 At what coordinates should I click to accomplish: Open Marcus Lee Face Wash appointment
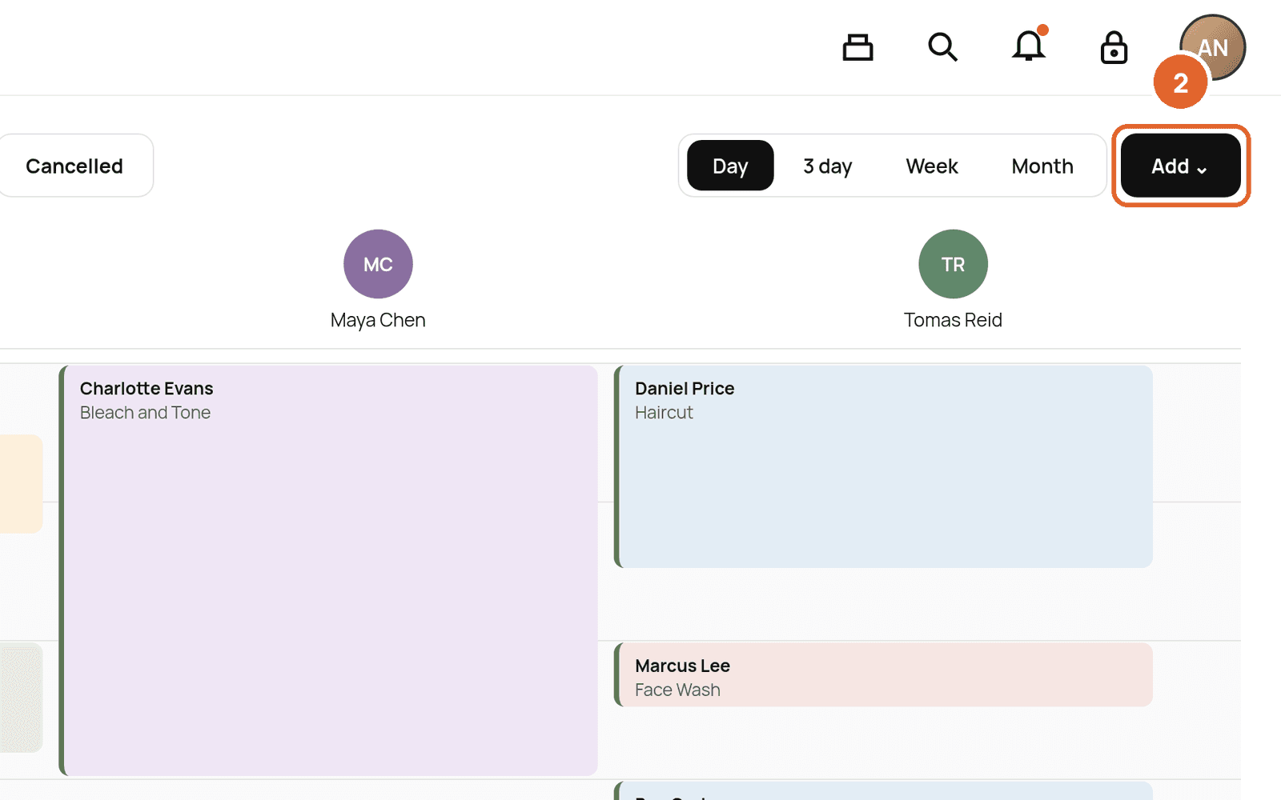click(883, 674)
